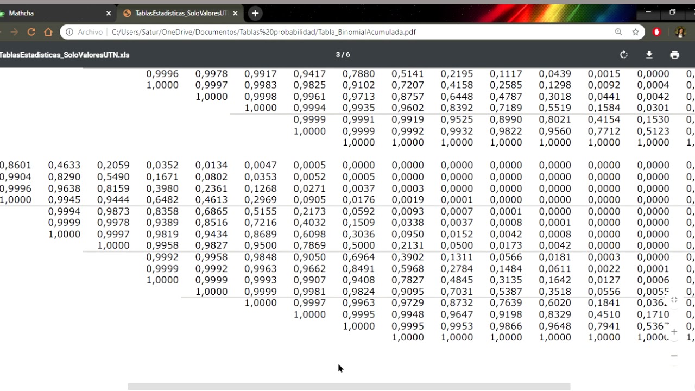Go to the browser home page

click(x=48, y=32)
